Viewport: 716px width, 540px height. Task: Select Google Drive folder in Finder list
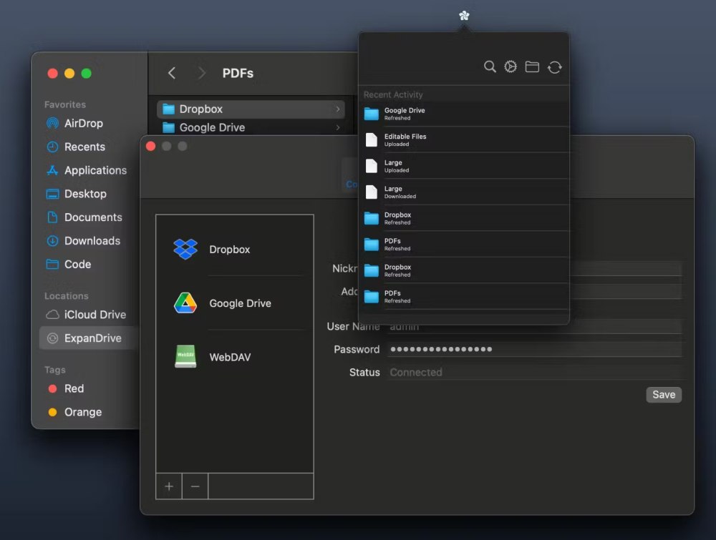point(251,128)
